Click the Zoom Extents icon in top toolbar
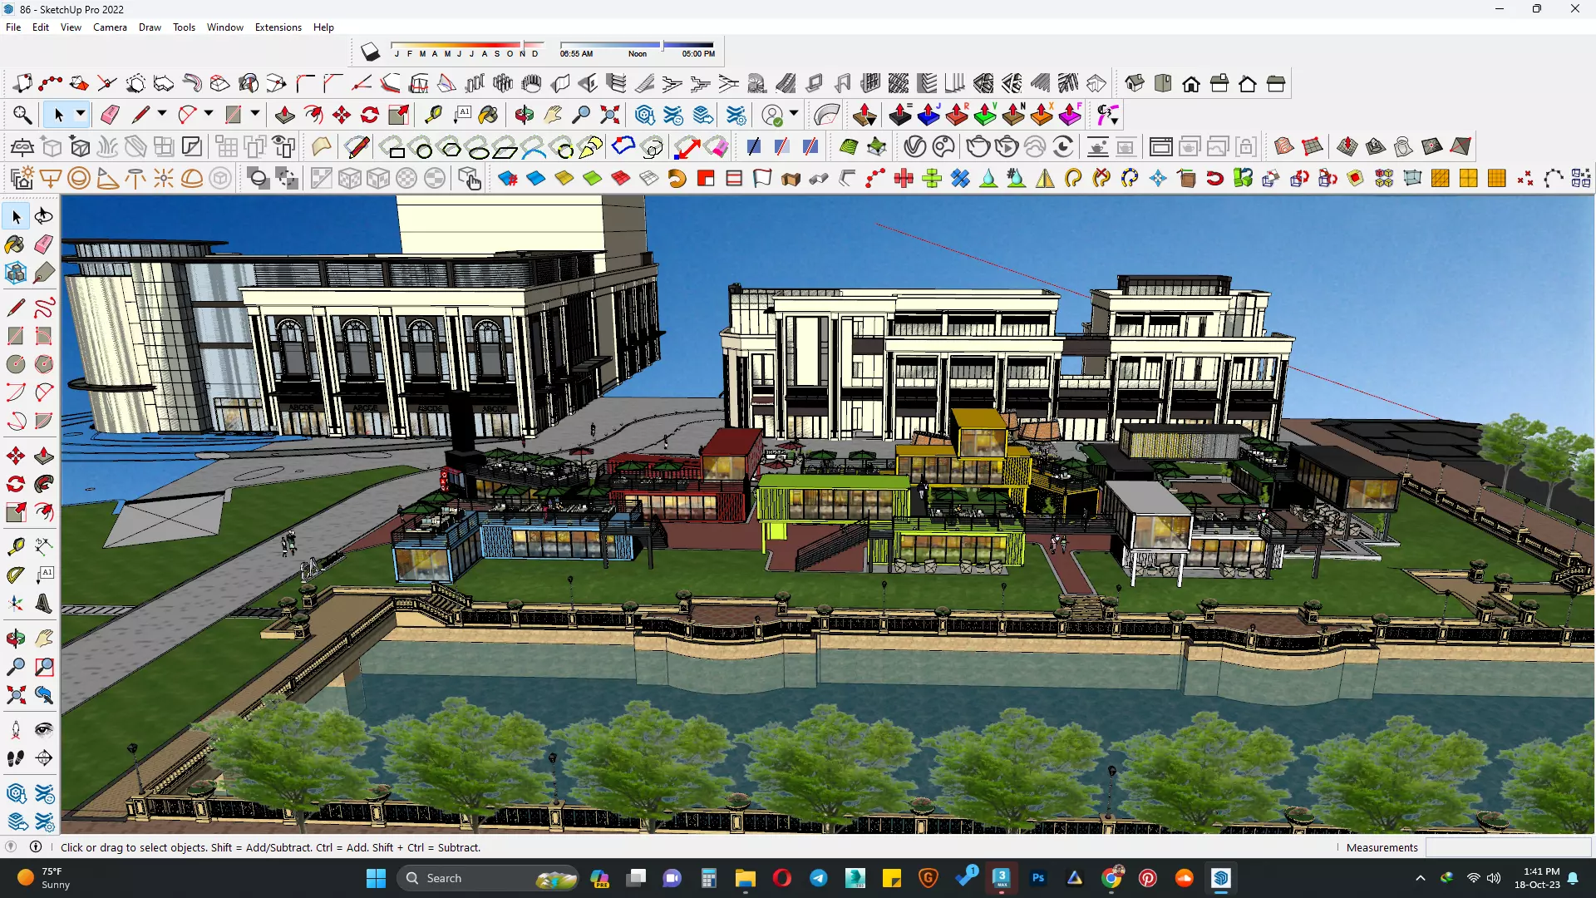1596x898 pixels. tap(609, 115)
